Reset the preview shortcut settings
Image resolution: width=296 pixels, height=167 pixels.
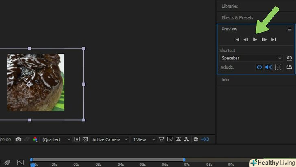pos(289,58)
